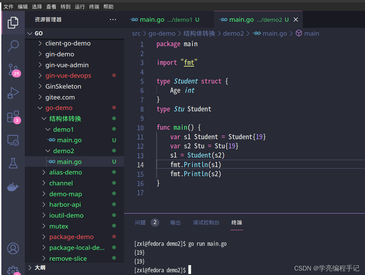Expand the channel folder
This screenshot has width=365, height=275.
[74, 183]
